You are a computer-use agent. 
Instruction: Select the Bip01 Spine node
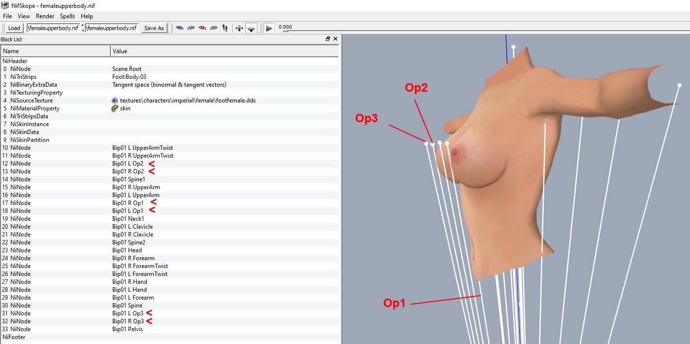pos(169,306)
